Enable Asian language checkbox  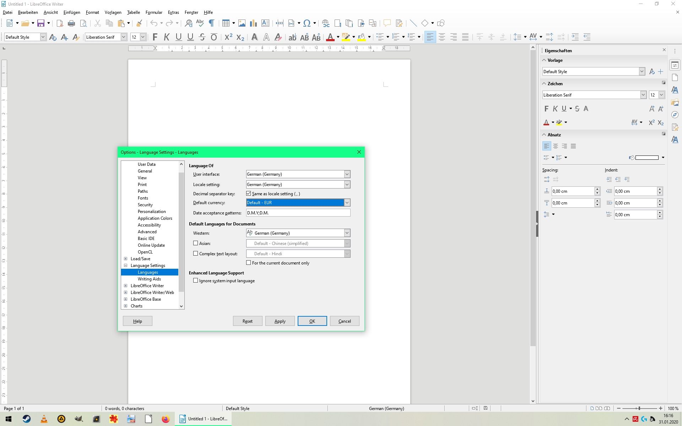pyautogui.click(x=195, y=243)
